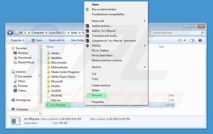
Task: Click the New folder toolbar button
Action: click(77, 40)
